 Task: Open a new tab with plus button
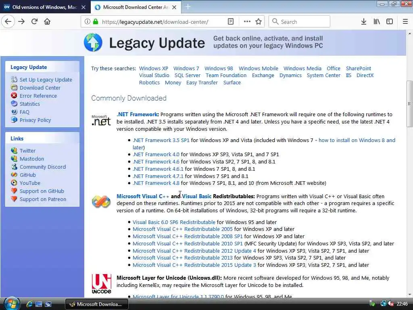click(188, 7)
